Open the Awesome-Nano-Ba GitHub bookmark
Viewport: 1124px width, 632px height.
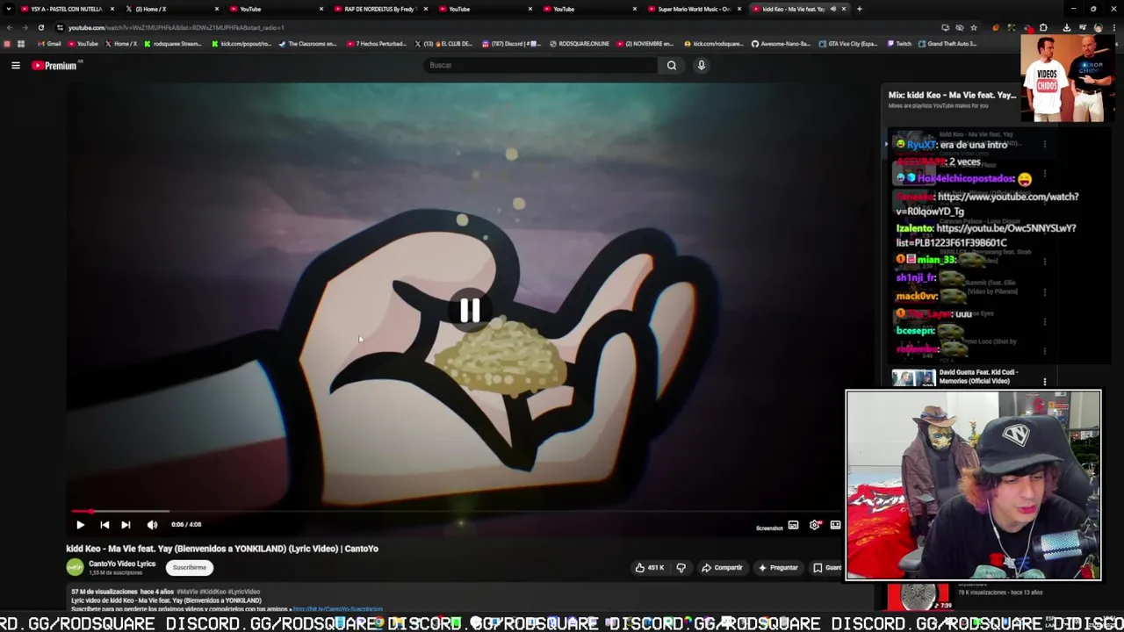[781, 44]
